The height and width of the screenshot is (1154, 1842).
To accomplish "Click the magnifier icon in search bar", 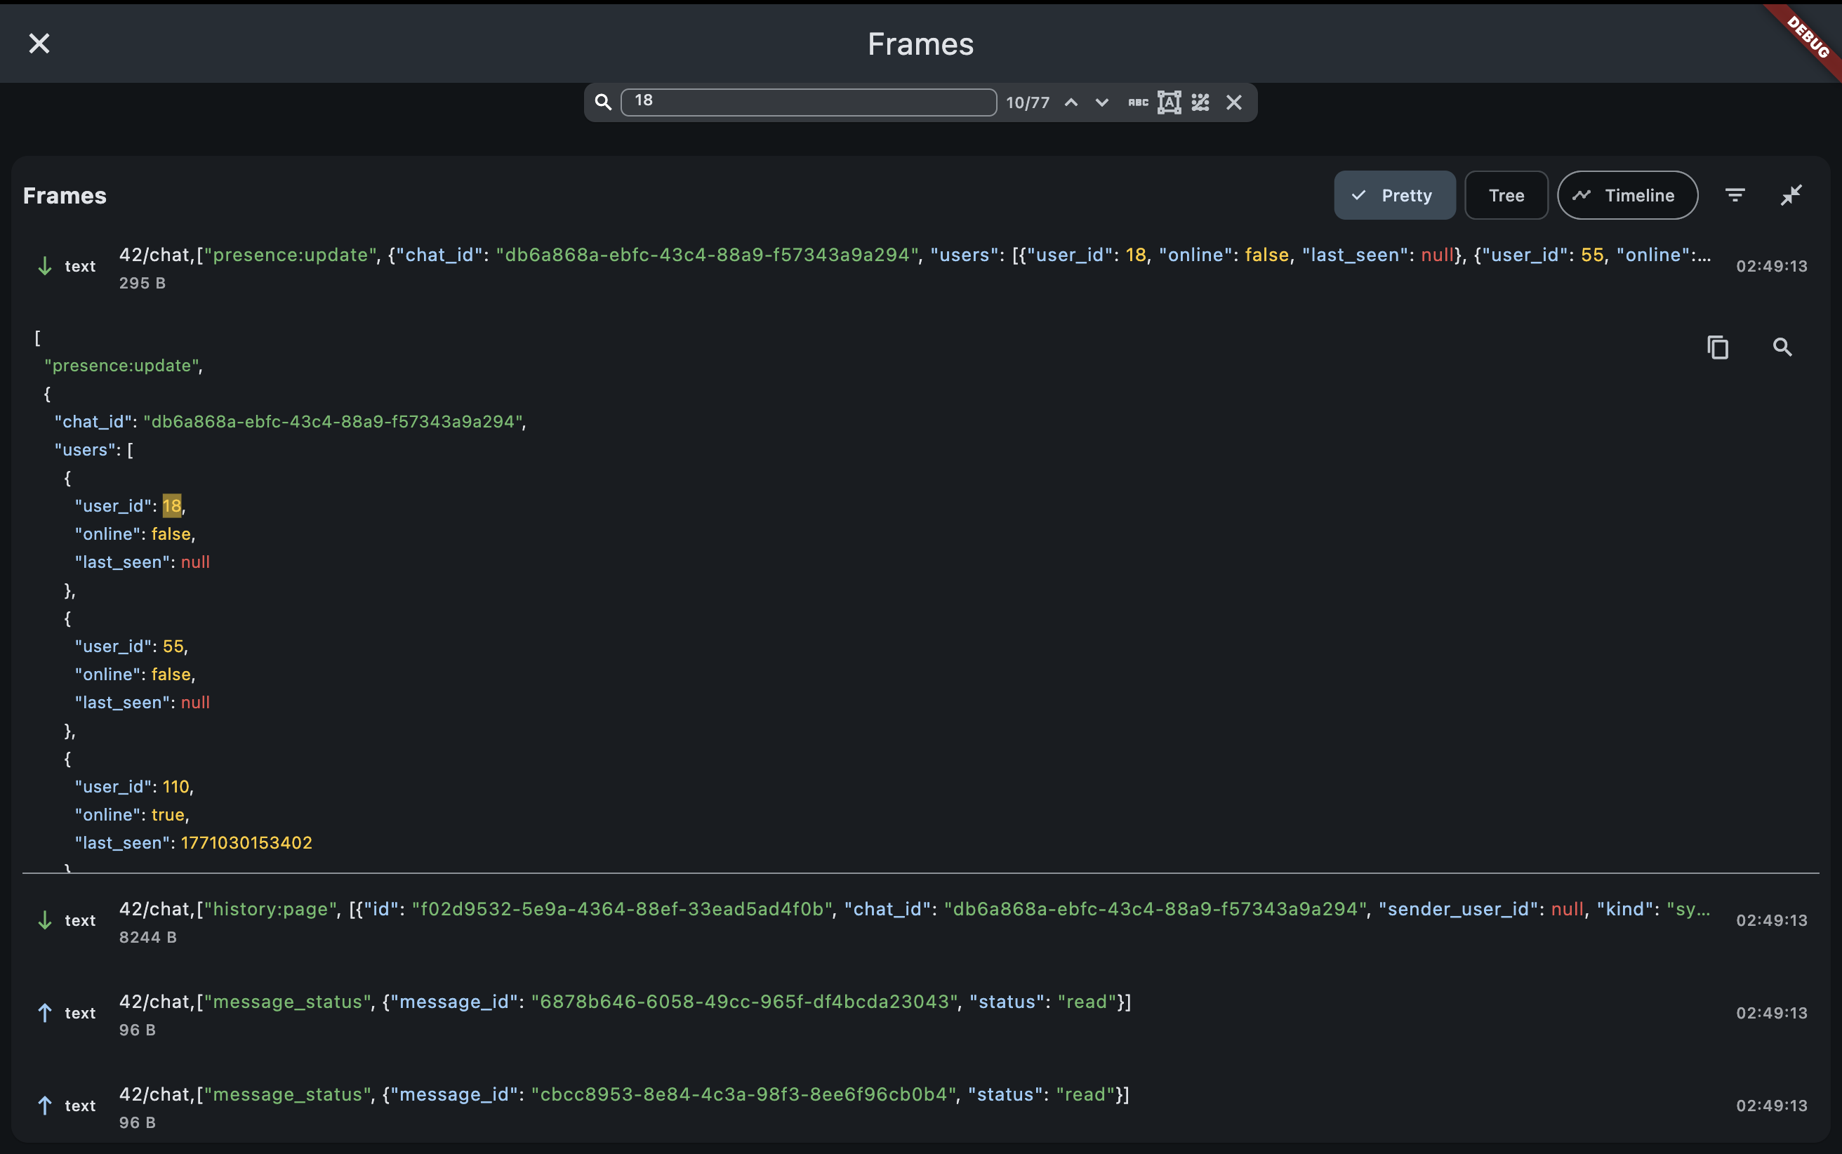I will tap(603, 102).
